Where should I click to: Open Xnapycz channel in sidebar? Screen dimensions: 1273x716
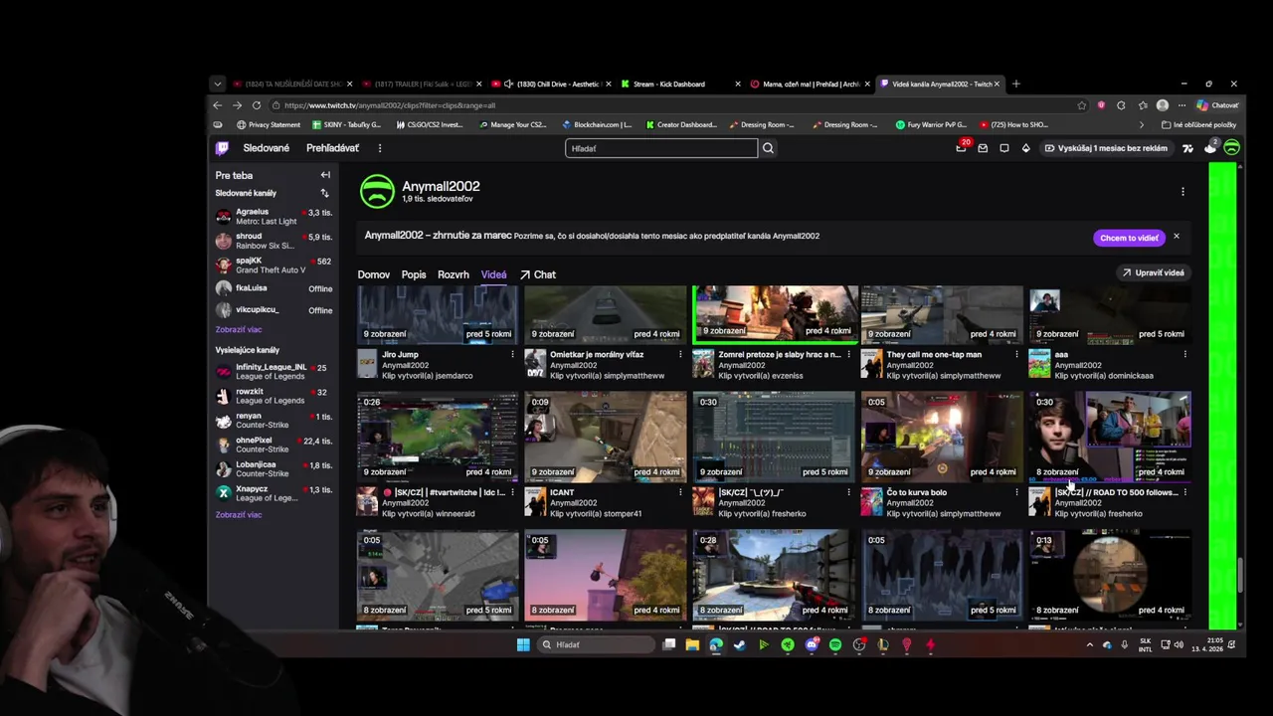coord(273,493)
